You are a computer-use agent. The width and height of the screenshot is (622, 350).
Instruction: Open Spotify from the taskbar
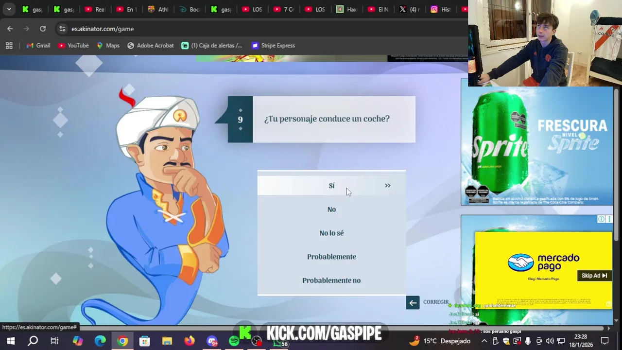point(234,341)
